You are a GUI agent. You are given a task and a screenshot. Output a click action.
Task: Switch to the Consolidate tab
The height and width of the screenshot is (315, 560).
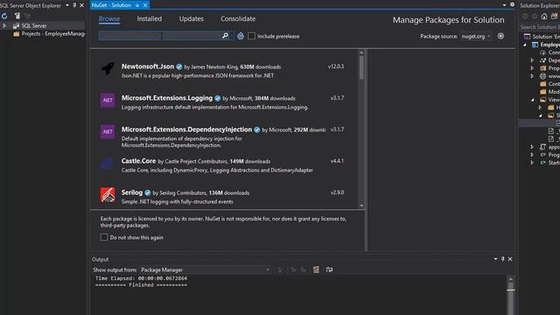(x=238, y=18)
